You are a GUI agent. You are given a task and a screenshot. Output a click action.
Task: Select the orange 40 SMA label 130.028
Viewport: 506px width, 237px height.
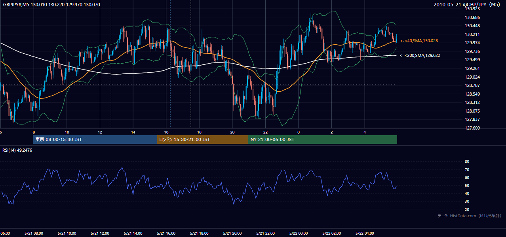(x=419, y=41)
